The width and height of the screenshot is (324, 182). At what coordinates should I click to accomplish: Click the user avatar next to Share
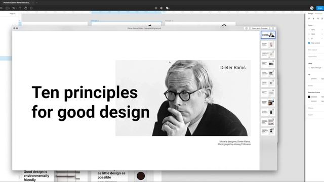click(312, 8)
